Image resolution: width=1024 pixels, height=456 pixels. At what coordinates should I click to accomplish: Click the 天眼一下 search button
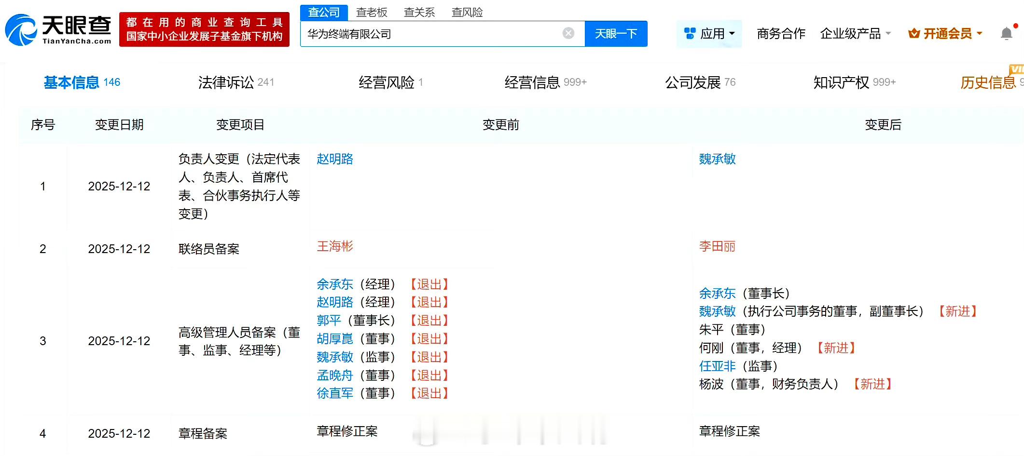(x=616, y=34)
